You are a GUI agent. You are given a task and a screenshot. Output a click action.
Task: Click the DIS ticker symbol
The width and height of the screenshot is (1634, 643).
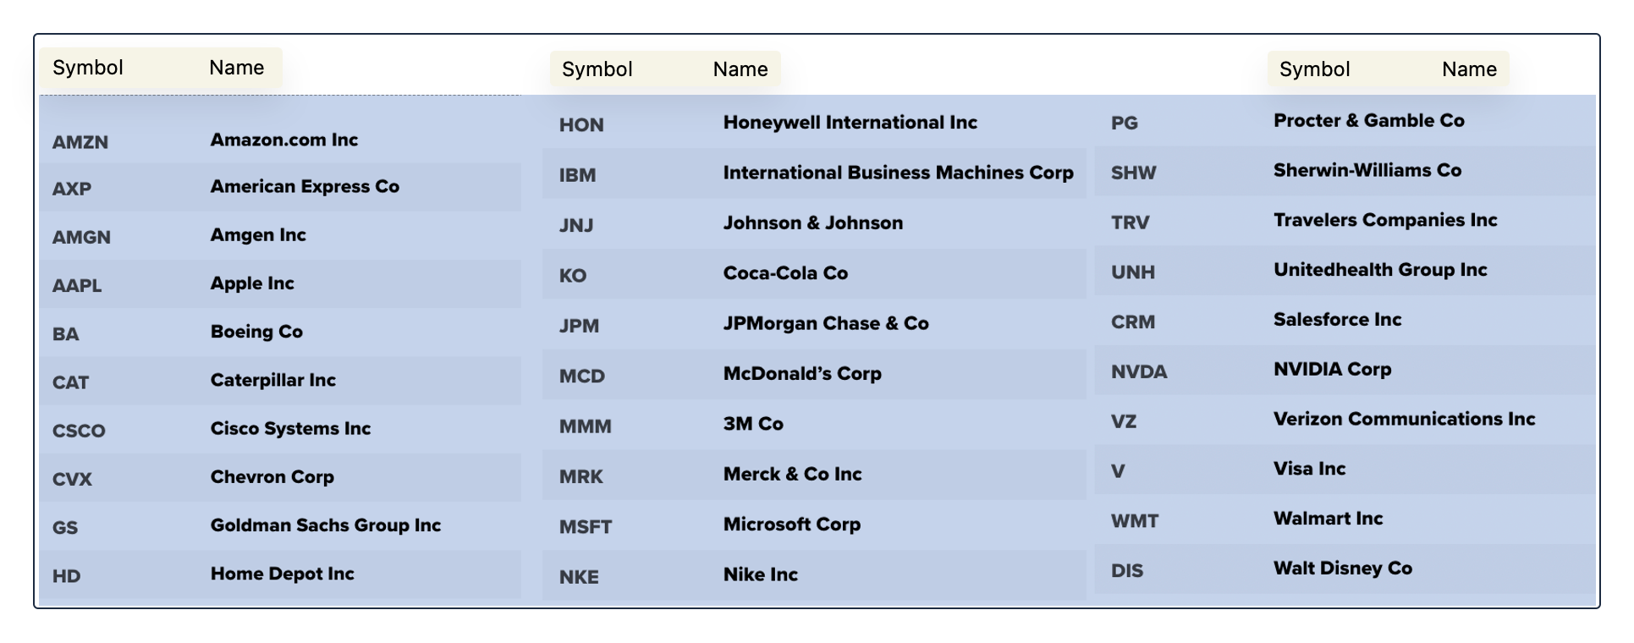point(1127,571)
